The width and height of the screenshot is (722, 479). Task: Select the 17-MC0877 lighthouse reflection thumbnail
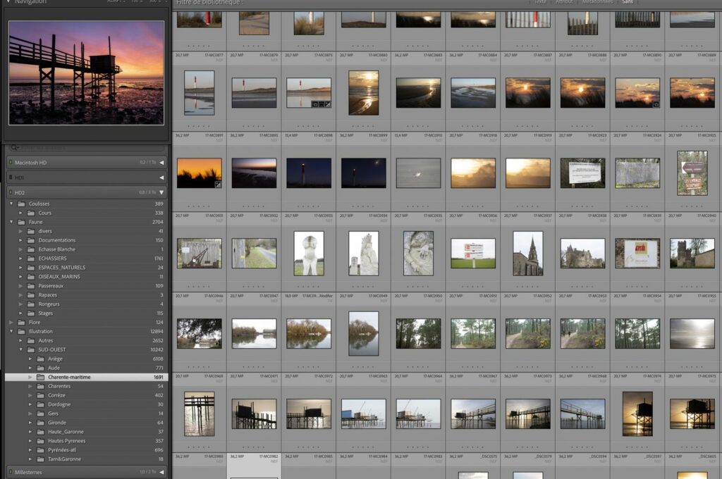coord(200,93)
